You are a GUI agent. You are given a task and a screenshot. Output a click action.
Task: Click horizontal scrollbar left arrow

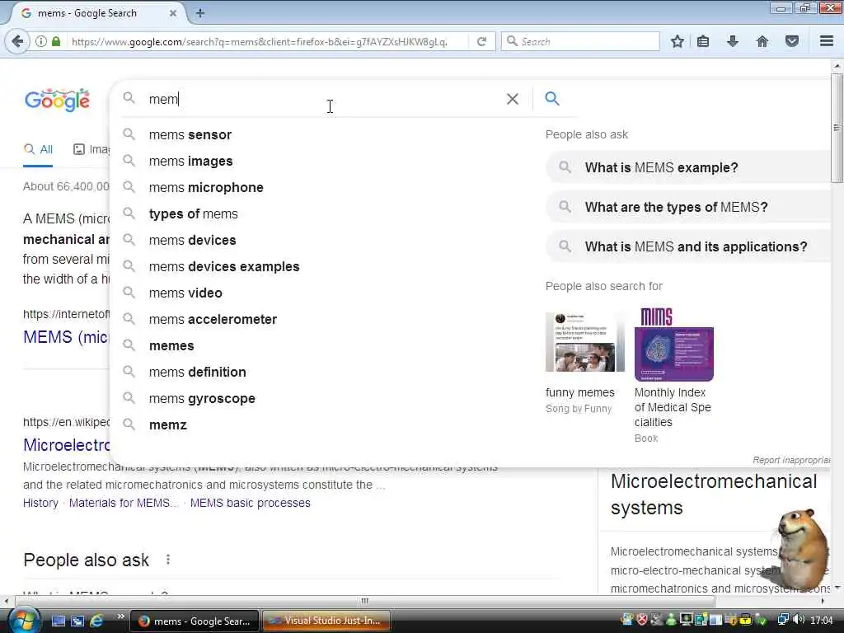[x=6, y=601]
